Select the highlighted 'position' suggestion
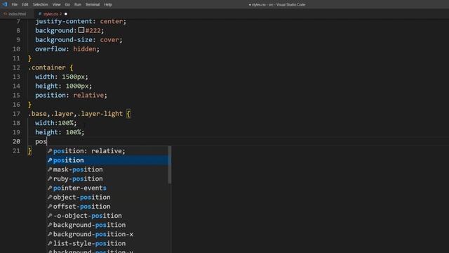449x253 pixels. (x=108, y=160)
